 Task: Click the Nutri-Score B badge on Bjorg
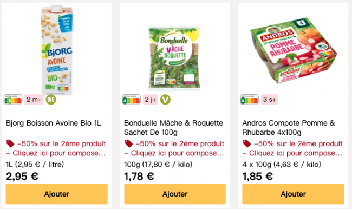[13, 100]
